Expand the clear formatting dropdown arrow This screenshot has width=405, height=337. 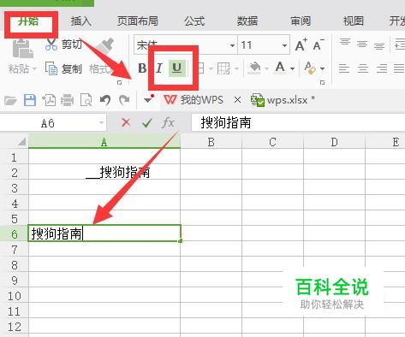click(x=322, y=68)
